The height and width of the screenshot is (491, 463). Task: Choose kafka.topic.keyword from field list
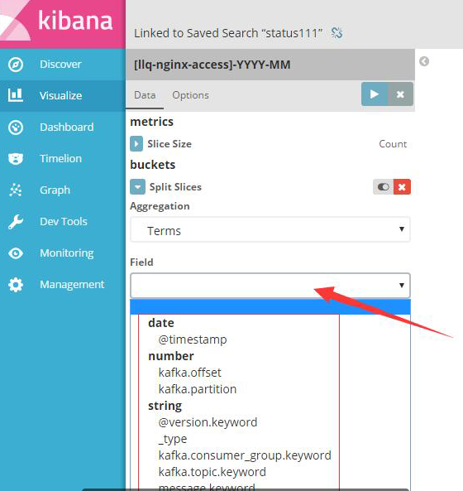pos(212,472)
